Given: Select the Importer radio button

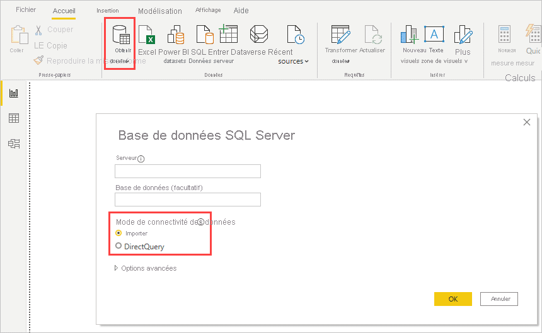Looking at the screenshot, I should tap(118, 233).
